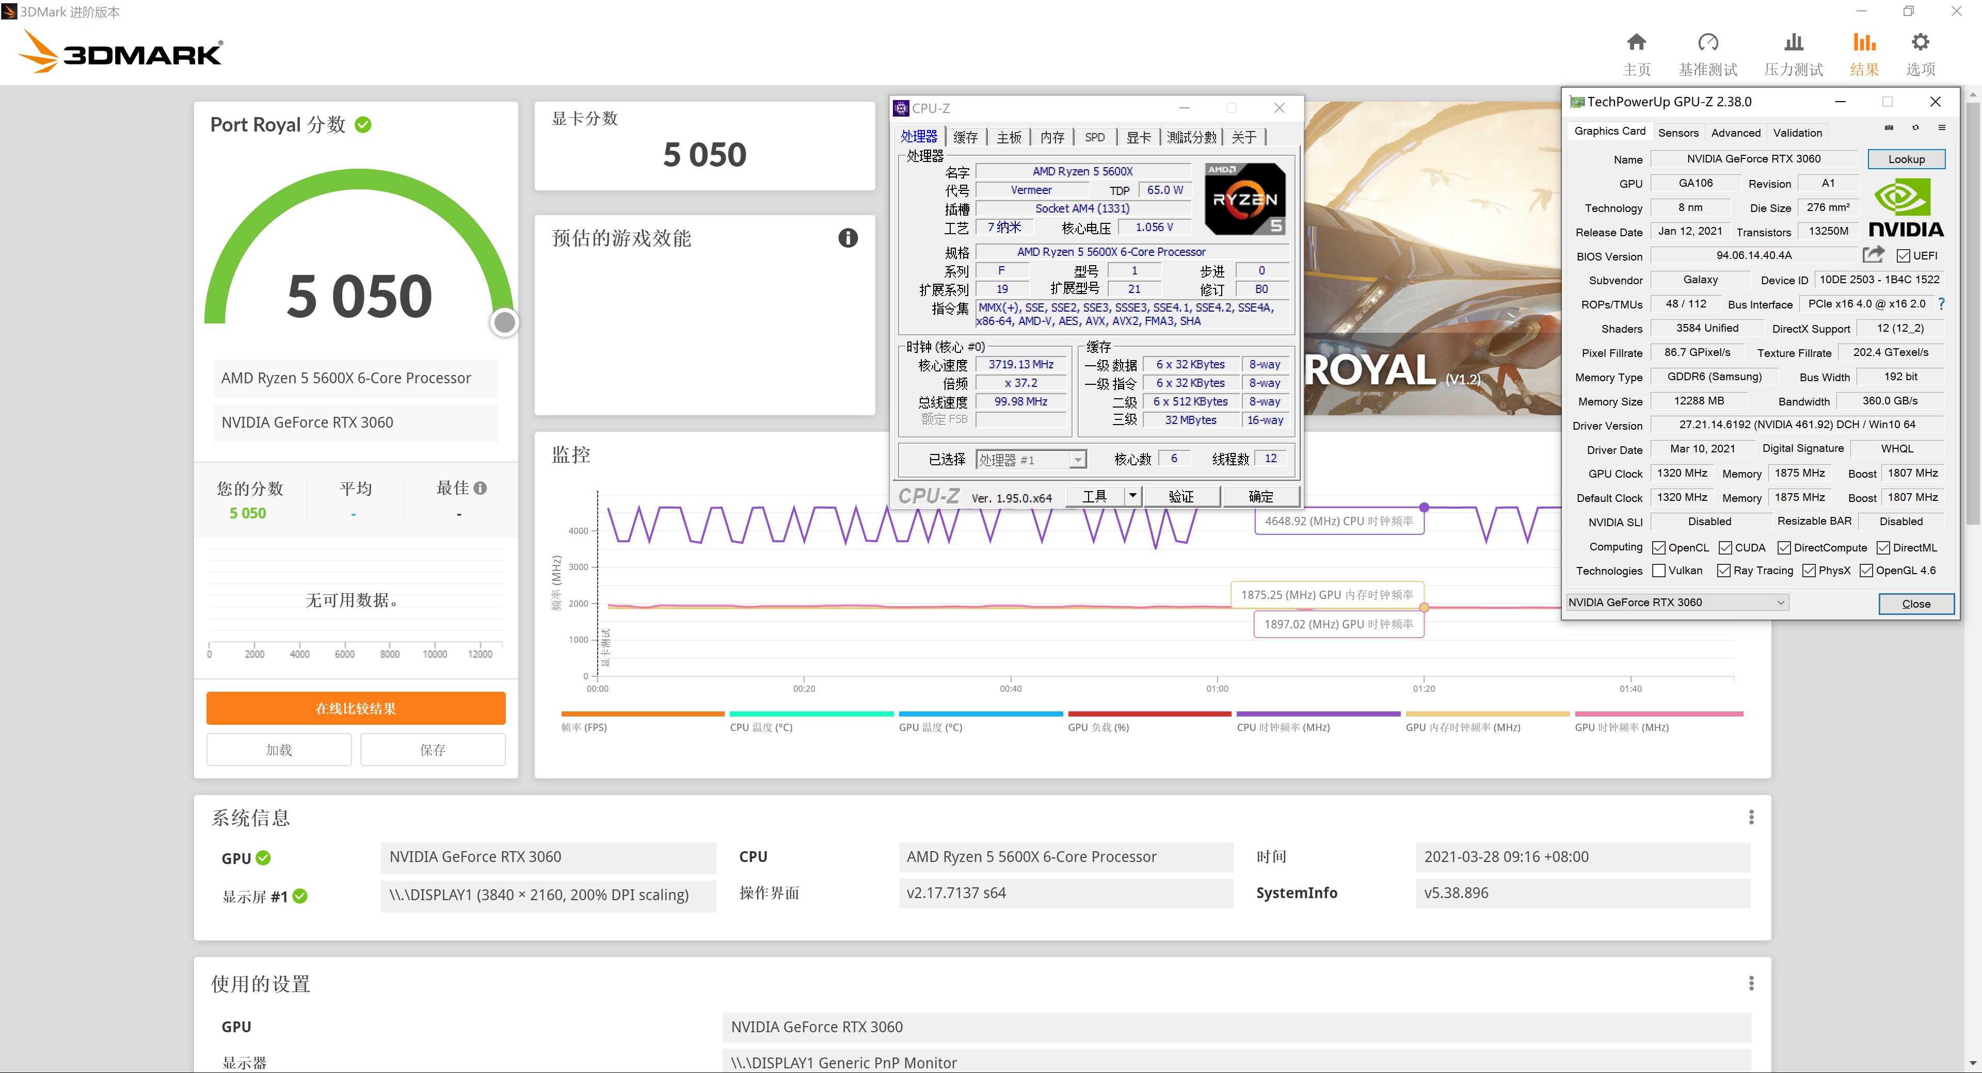The height and width of the screenshot is (1073, 1982).
Task: Click the info icon on 预估的游戏效能 panel
Action: 848,238
